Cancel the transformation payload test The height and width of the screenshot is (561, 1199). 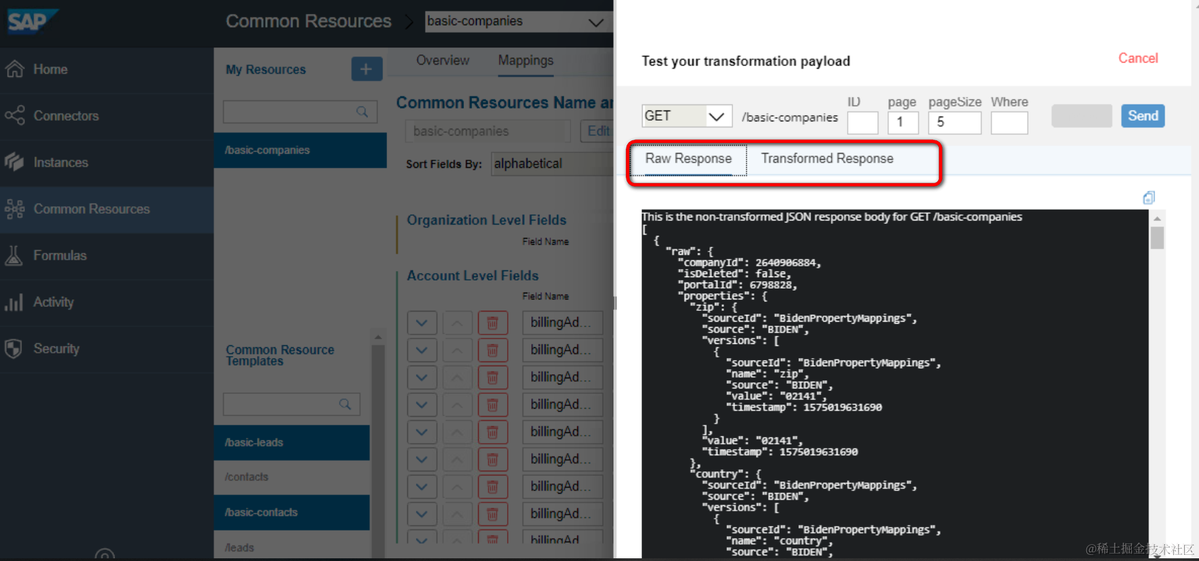pyautogui.click(x=1138, y=59)
